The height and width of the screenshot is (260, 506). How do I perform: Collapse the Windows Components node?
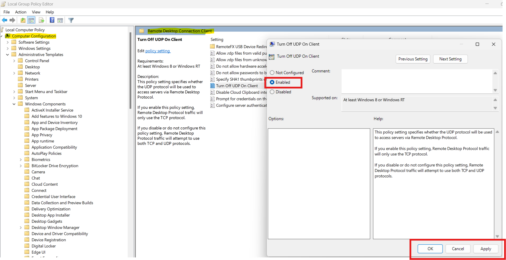tap(14, 104)
